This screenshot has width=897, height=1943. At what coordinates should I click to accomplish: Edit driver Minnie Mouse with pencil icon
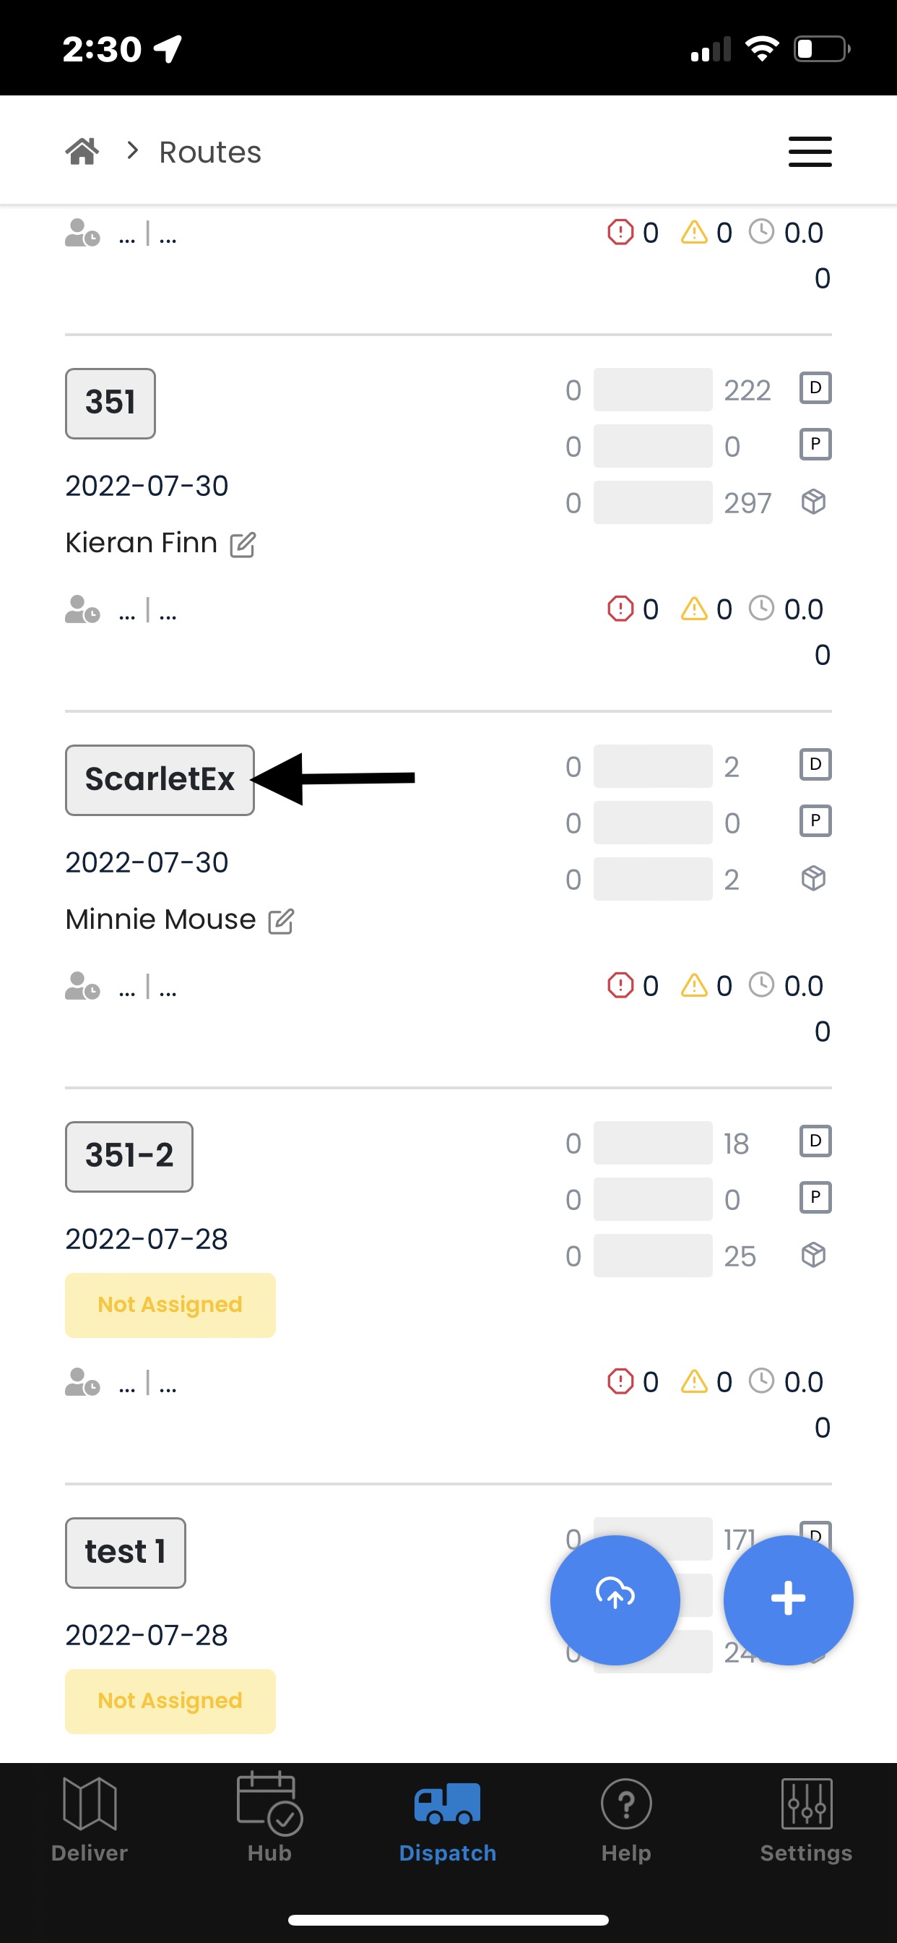(281, 920)
